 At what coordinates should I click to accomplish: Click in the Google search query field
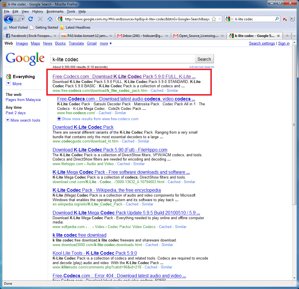click(123, 59)
